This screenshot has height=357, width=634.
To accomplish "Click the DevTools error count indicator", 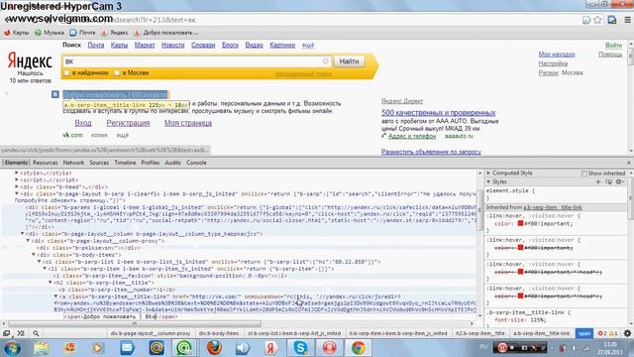I will (602, 333).
